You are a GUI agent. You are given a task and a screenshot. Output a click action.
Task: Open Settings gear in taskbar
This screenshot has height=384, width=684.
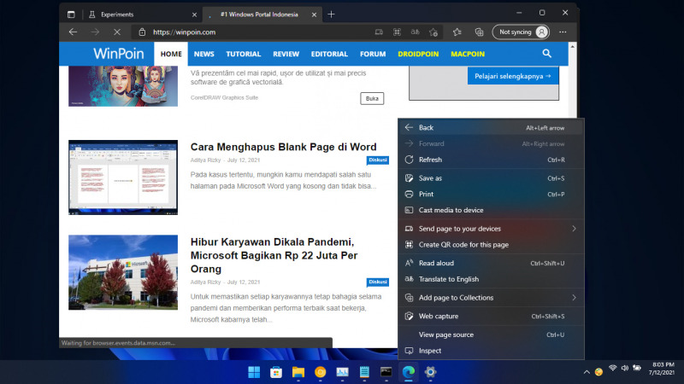point(431,372)
